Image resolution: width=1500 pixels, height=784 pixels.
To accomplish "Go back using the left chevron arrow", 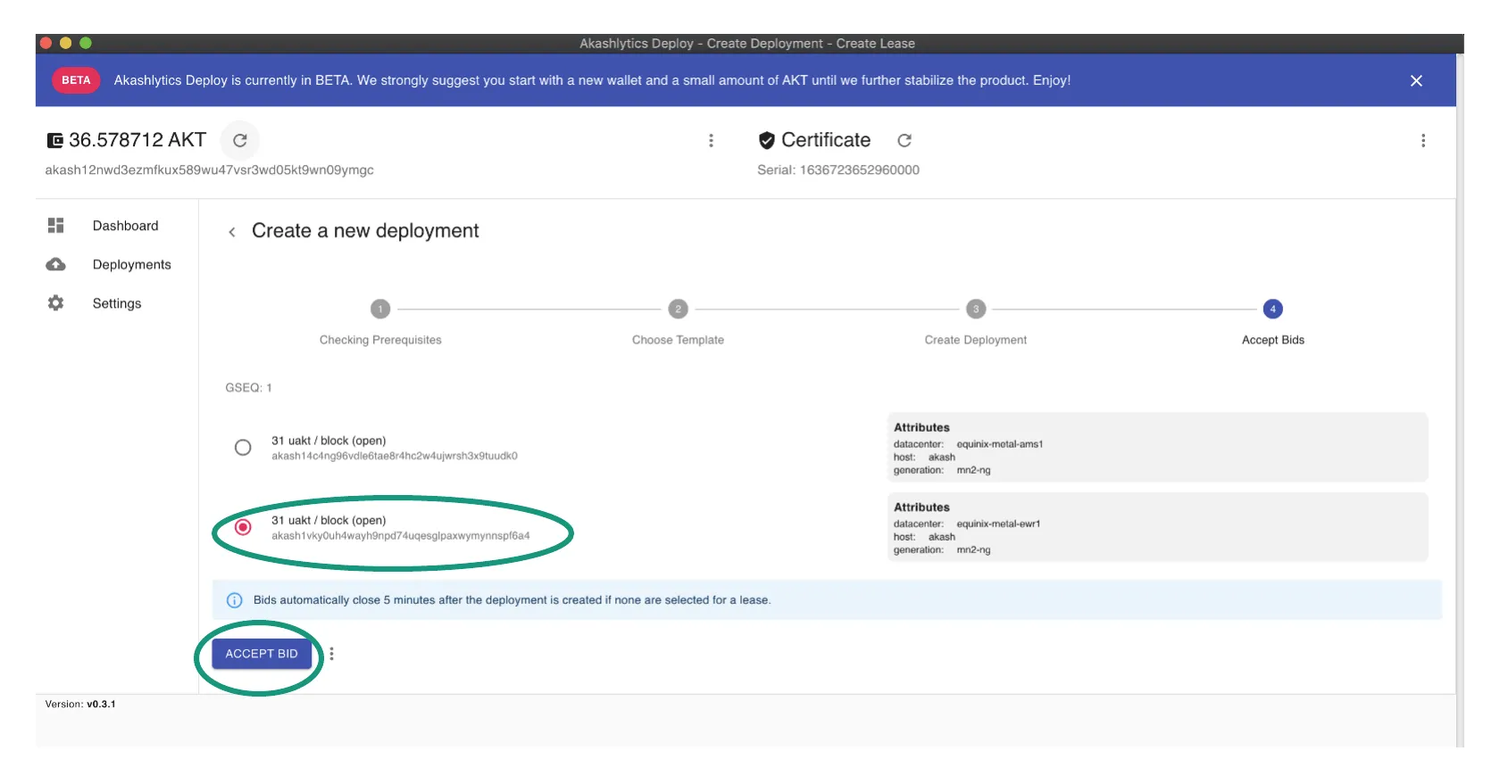I will tap(232, 232).
